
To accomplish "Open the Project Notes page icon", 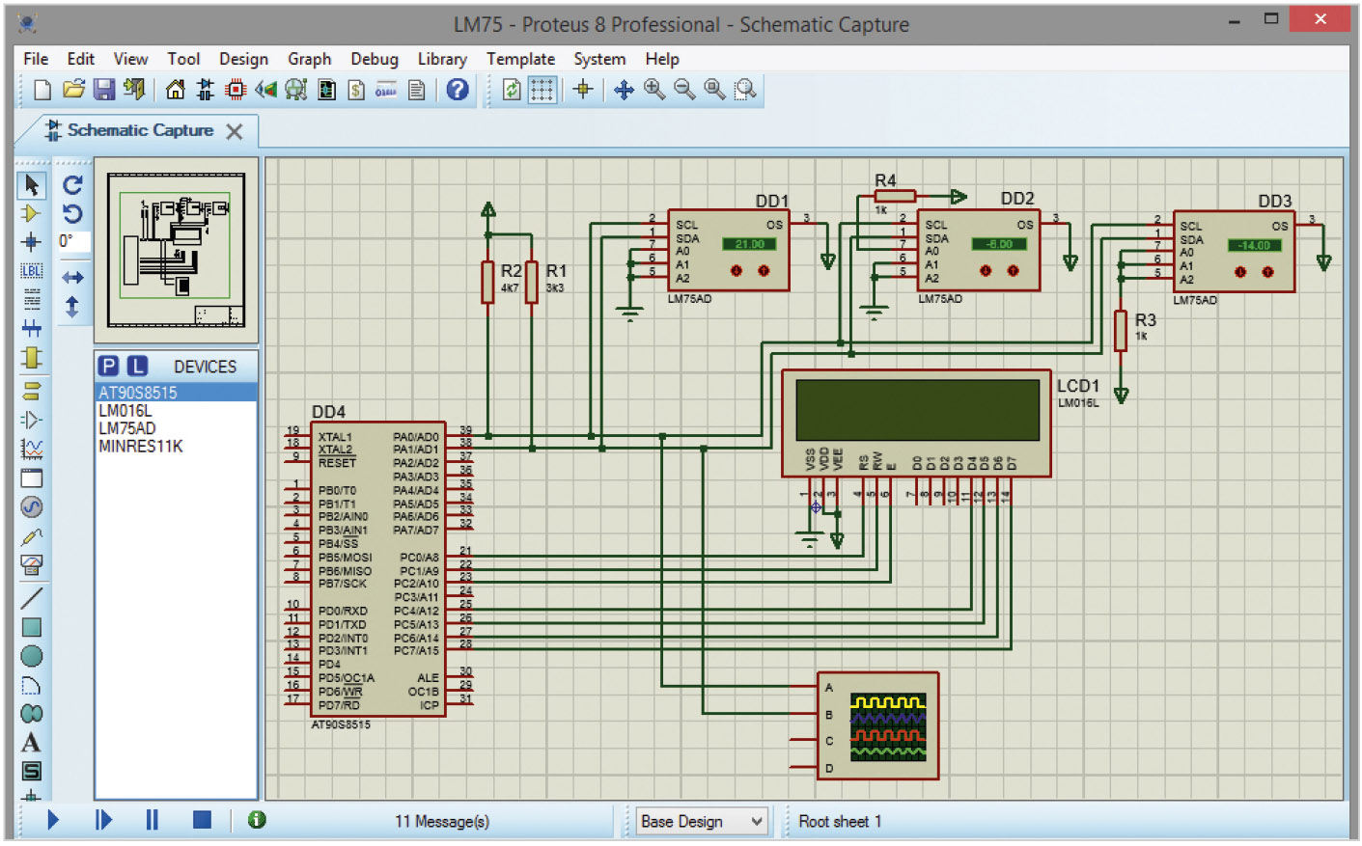I will 417,90.
